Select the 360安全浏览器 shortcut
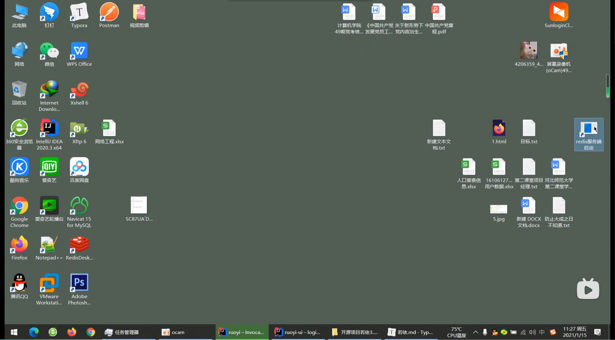 (19, 135)
